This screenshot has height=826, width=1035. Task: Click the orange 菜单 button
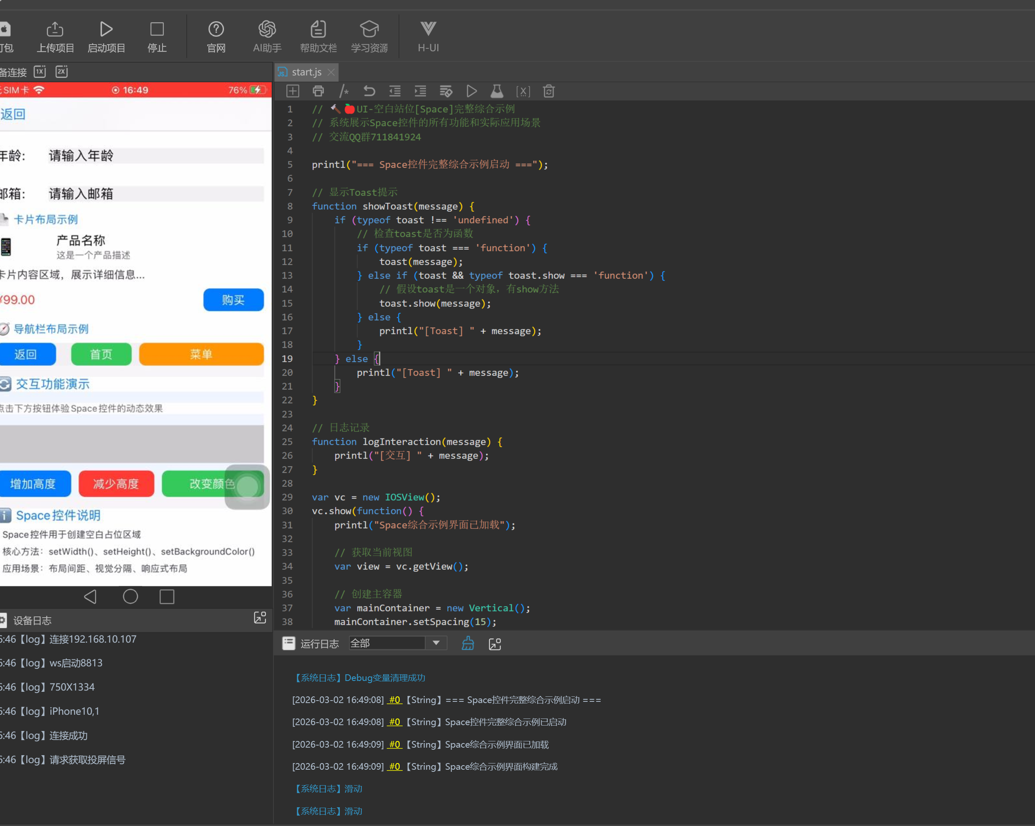(x=201, y=354)
